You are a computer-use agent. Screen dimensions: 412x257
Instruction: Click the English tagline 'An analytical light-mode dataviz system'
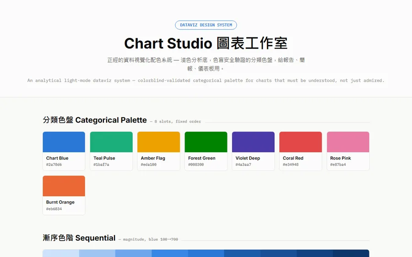206,80
